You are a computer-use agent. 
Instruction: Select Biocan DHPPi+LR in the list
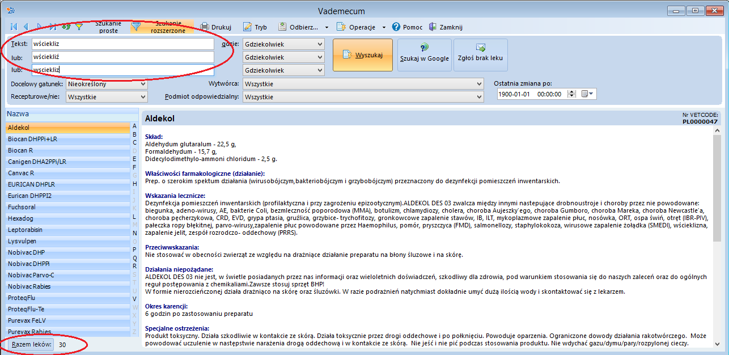(x=68, y=139)
